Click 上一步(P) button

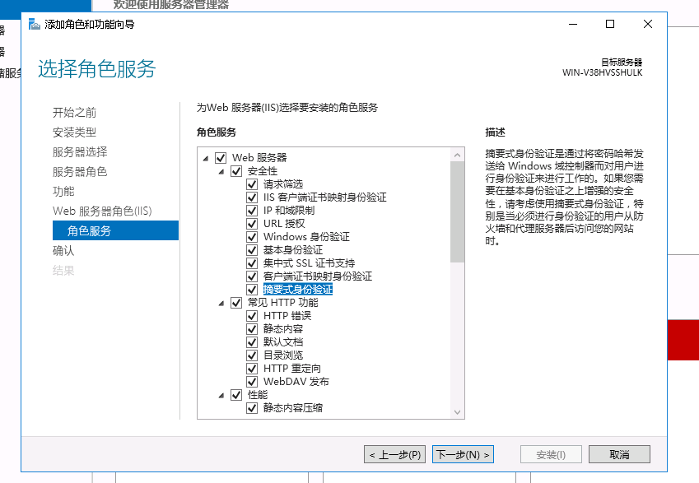tap(394, 454)
